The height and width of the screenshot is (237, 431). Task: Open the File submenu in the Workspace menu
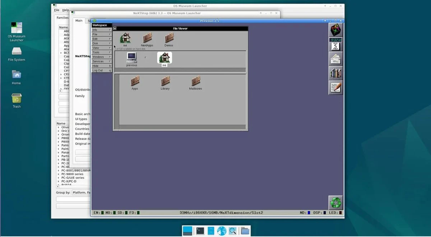102,34
